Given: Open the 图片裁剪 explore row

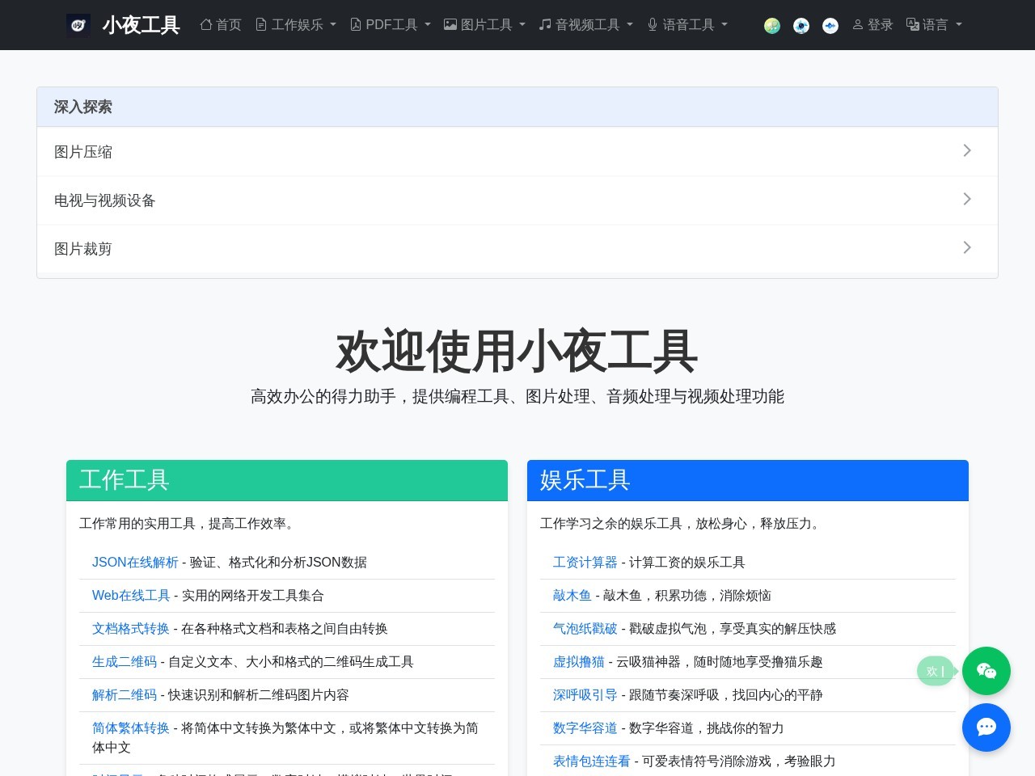Looking at the screenshot, I should [x=517, y=249].
